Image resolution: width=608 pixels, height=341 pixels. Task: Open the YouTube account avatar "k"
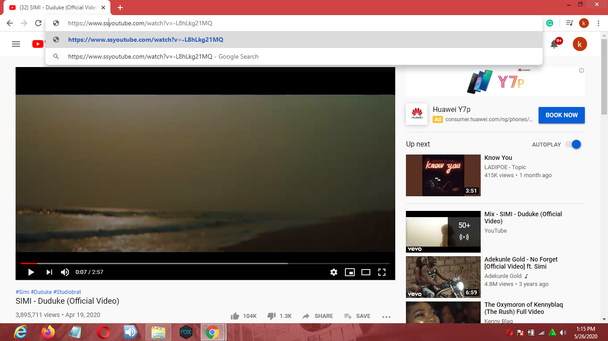click(x=580, y=44)
